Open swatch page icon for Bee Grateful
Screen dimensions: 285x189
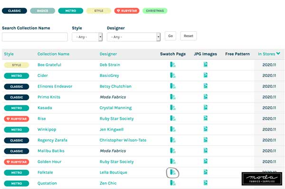(173, 65)
